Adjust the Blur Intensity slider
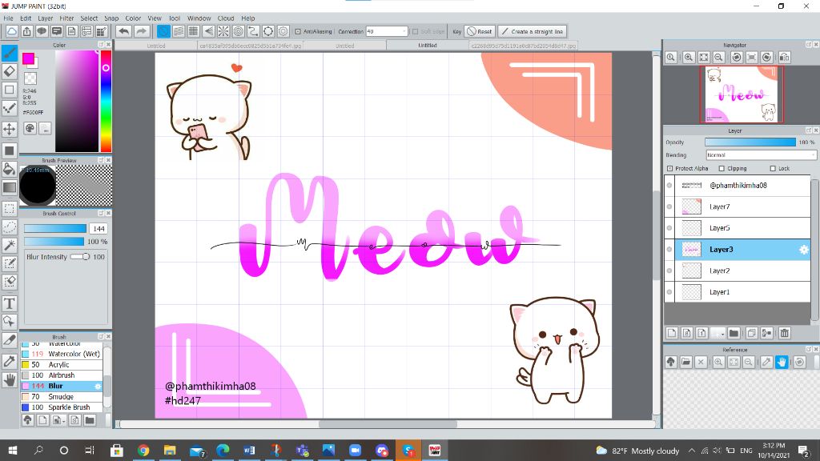Screen dimensions: 820x461 click(80, 257)
